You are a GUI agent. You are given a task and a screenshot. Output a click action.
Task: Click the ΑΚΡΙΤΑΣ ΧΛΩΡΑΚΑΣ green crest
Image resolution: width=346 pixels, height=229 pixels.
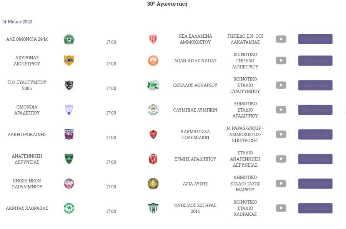pyautogui.click(x=69, y=208)
